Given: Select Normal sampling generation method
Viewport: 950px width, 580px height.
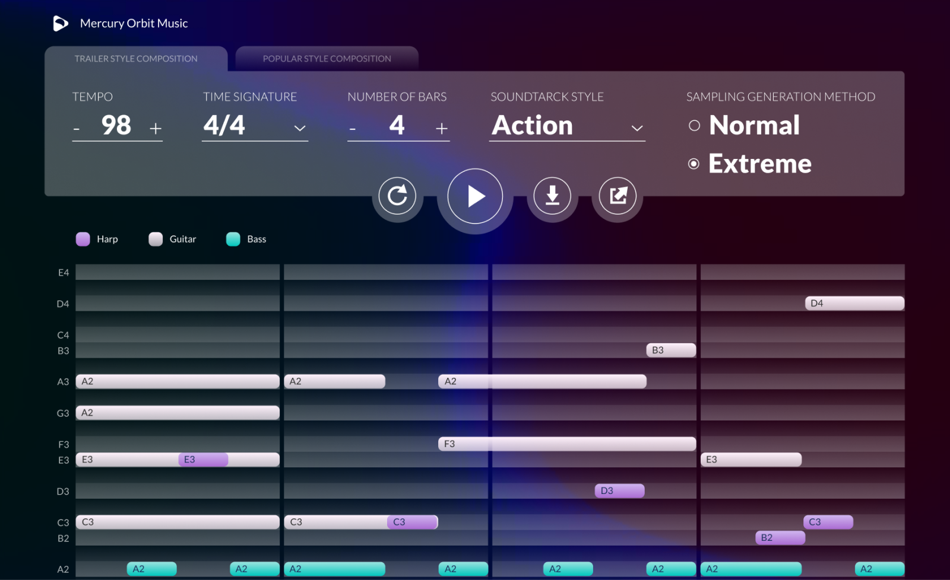Looking at the screenshot, I should pyautogui.click(x=694, y=126).
